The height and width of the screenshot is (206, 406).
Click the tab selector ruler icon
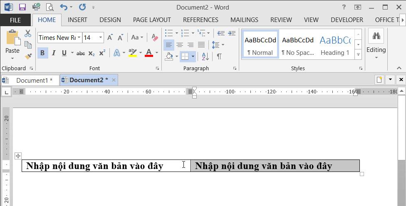(x=6, y=92)
